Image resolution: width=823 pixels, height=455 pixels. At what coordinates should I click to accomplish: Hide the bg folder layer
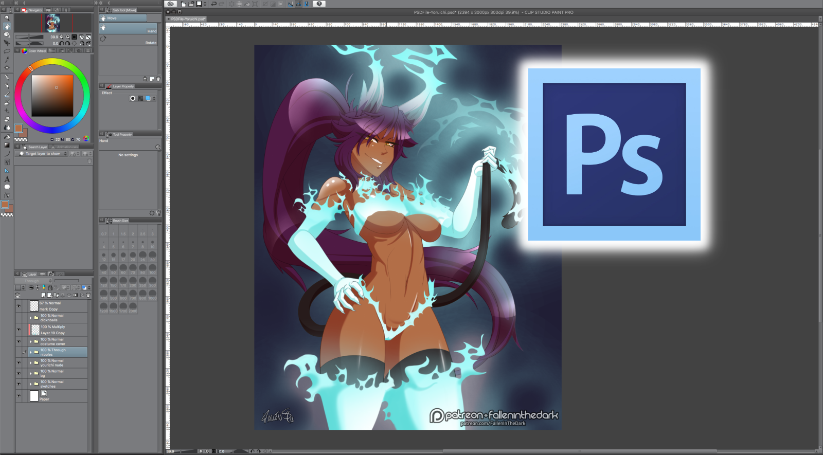(x=19, y=373)
